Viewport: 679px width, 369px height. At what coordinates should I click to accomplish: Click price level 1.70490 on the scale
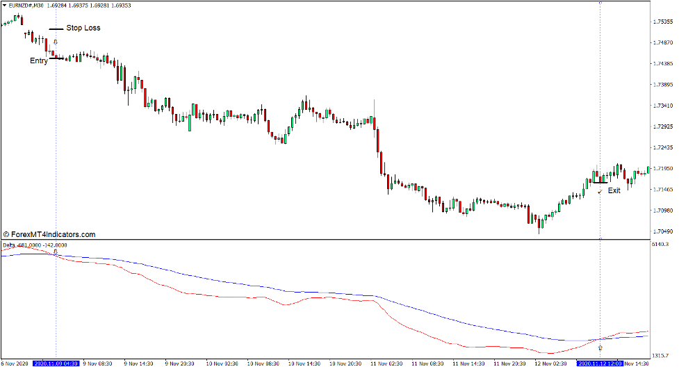pyautogui.click(x=663, y=231)
